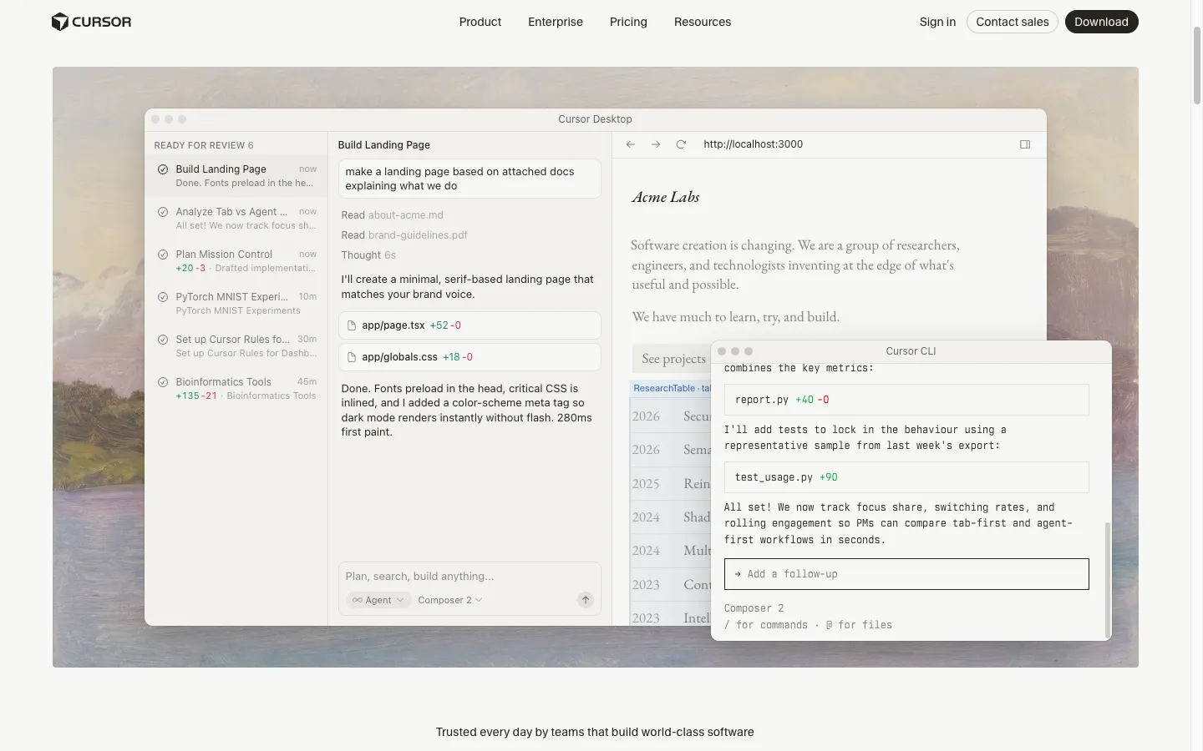Click file icon beside app/page.tsx
This screenshot has height=751, width=1203.
click(x=352, y=325)
